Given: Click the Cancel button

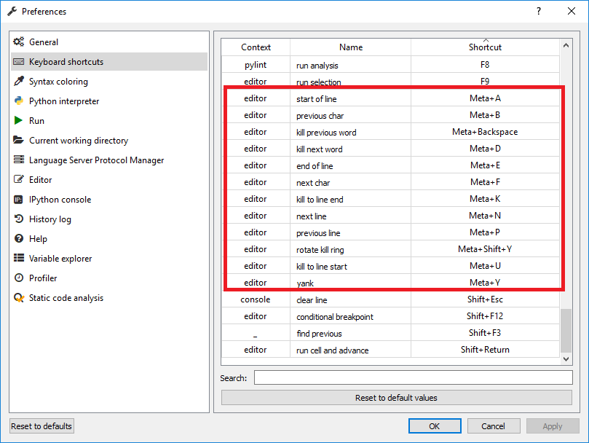Looking at the screenshot, I should tap(494, 426).
